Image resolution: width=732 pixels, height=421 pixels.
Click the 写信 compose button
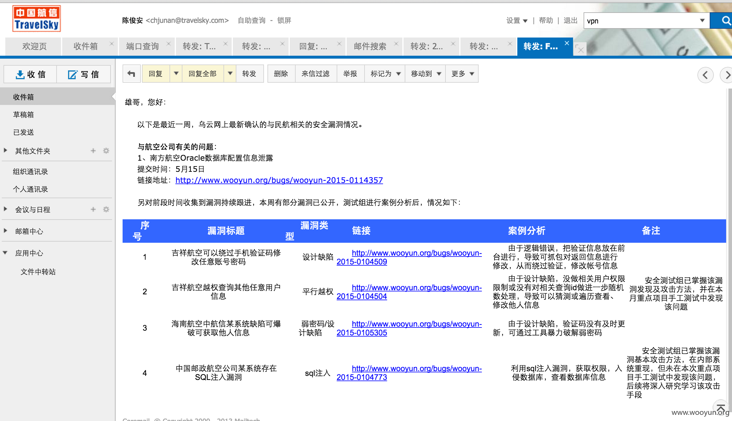[84, 74]
